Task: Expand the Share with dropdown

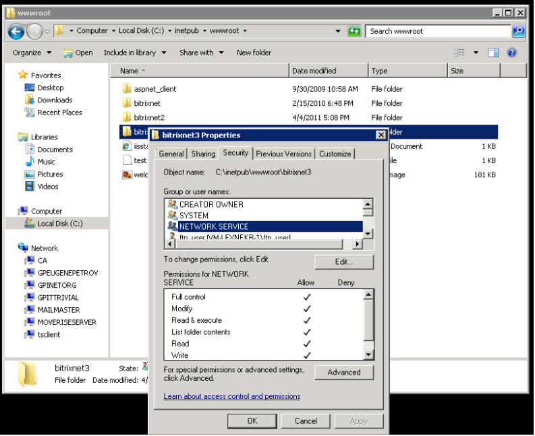Action: pyautogui.click(x=201, y=53)
